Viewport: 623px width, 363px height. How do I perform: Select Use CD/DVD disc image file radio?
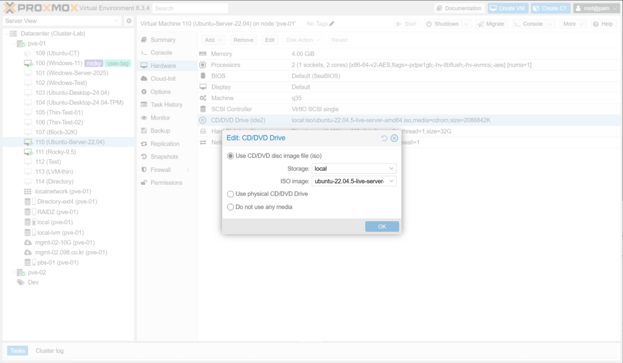[231, 156]
